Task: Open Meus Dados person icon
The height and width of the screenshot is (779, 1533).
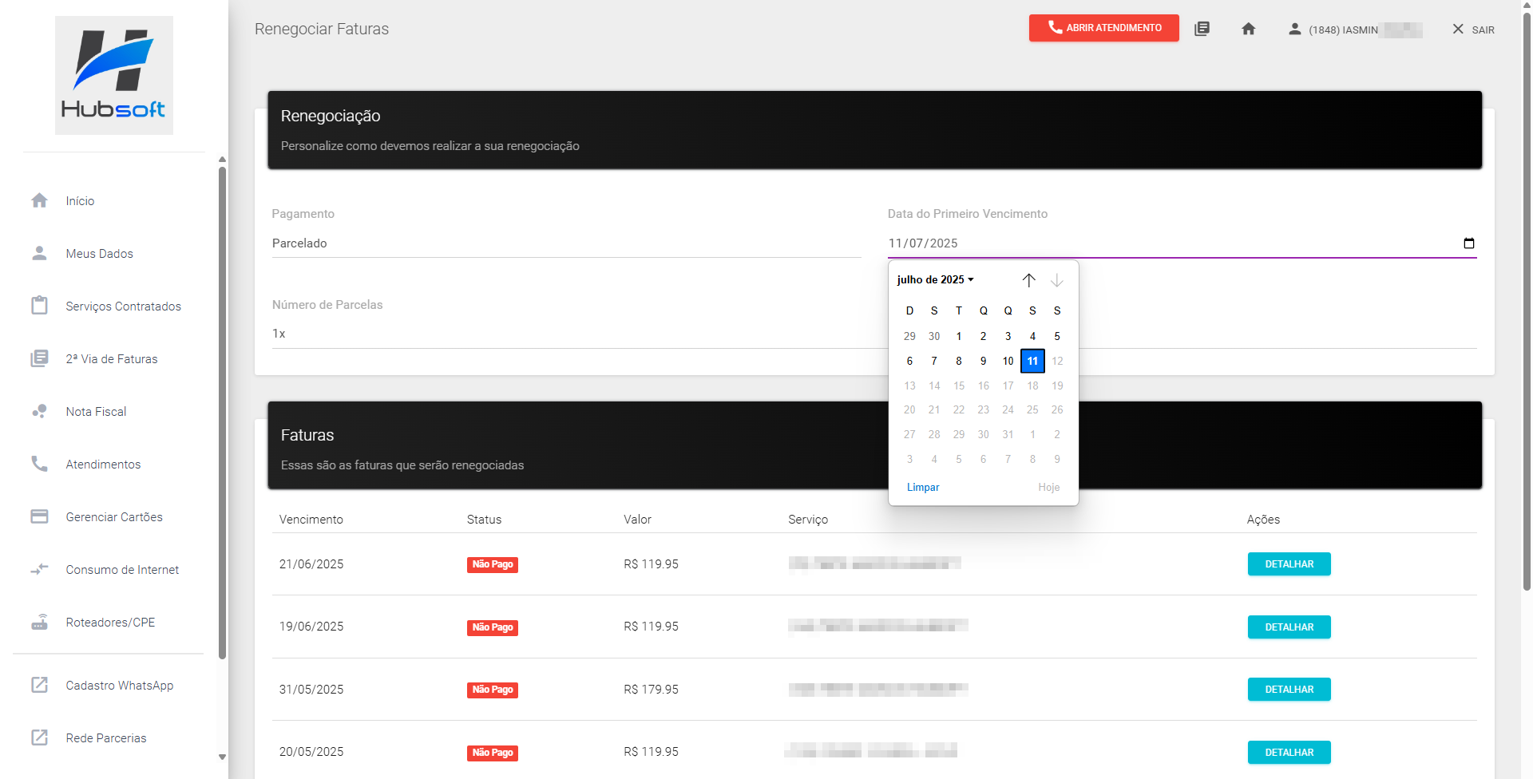Action: 39,253
